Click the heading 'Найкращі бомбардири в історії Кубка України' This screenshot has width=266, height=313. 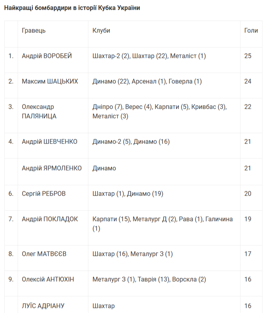(x=72, y=8)
